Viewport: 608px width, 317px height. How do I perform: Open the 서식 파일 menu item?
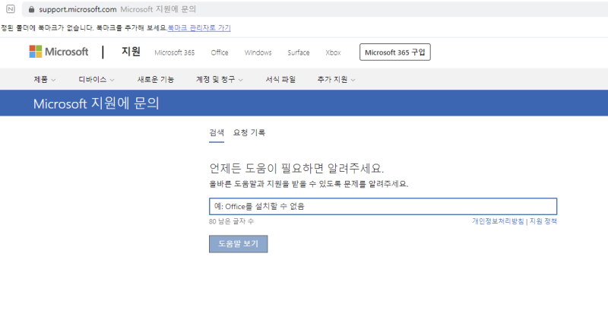point(280,80)
